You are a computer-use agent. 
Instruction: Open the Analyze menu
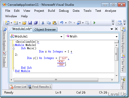tap(110, 11)
